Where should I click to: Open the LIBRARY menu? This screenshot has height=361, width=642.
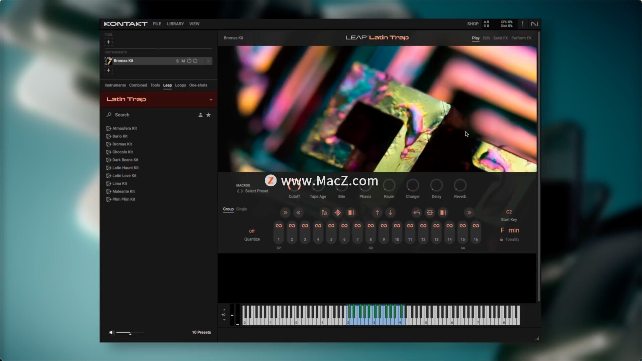pyautogui.click(x=175, y=24)
